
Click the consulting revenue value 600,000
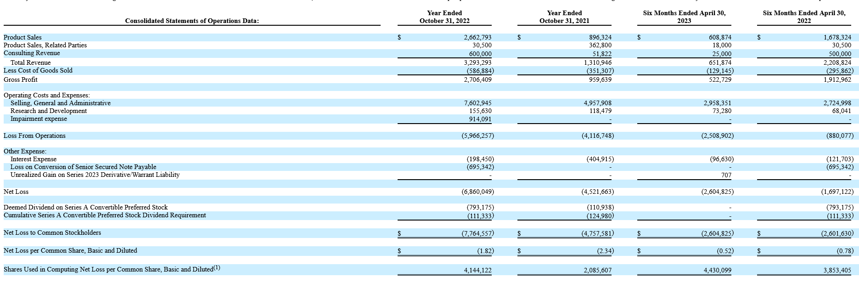[x=480, y=54]
